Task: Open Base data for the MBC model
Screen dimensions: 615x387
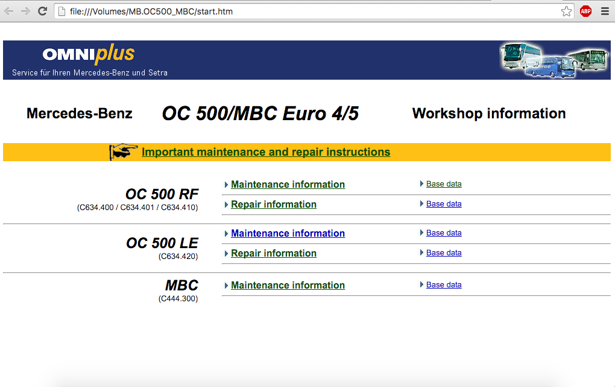Action: [444, 284]
